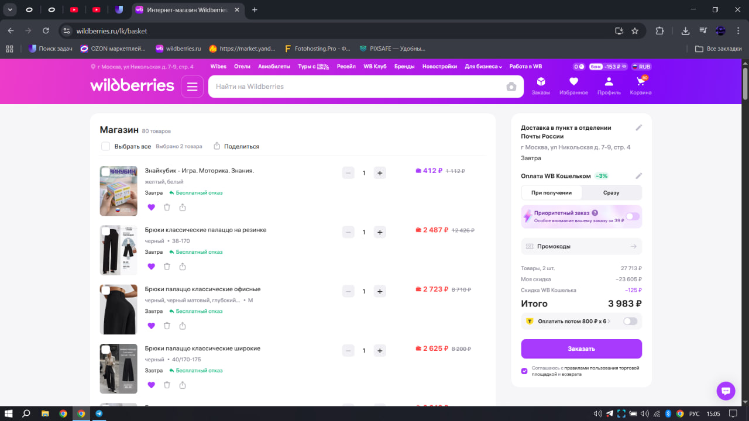The width and height of the screenshot is (749, 421).
Task: Click the Поделиться share basket button
Action: click(236, 146)
